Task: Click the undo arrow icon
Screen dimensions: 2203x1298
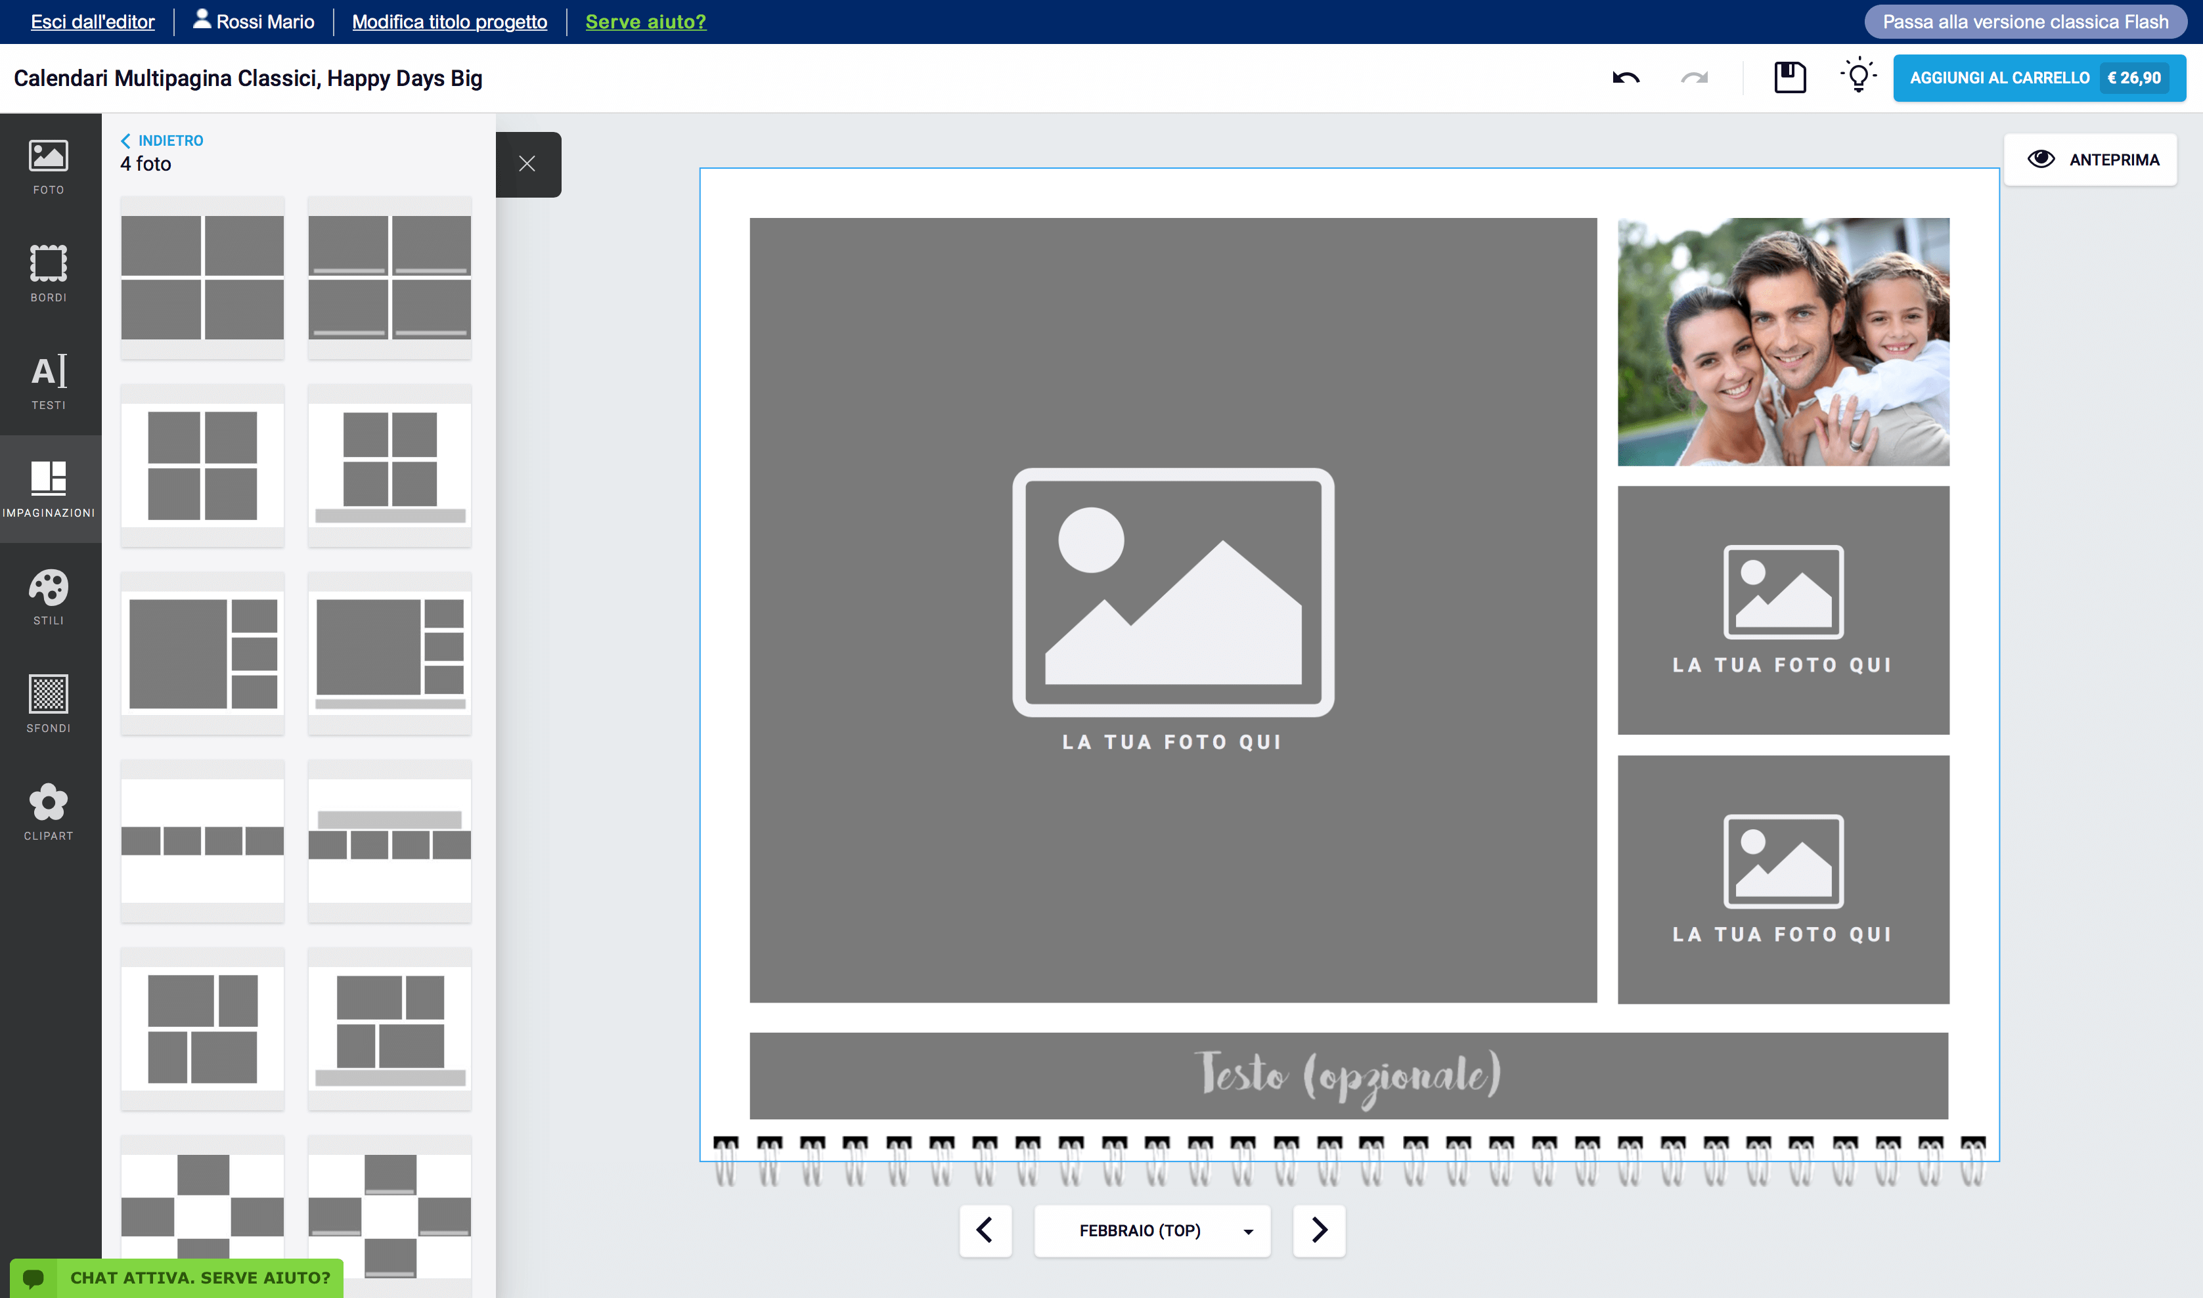Action: (1626, 78)
